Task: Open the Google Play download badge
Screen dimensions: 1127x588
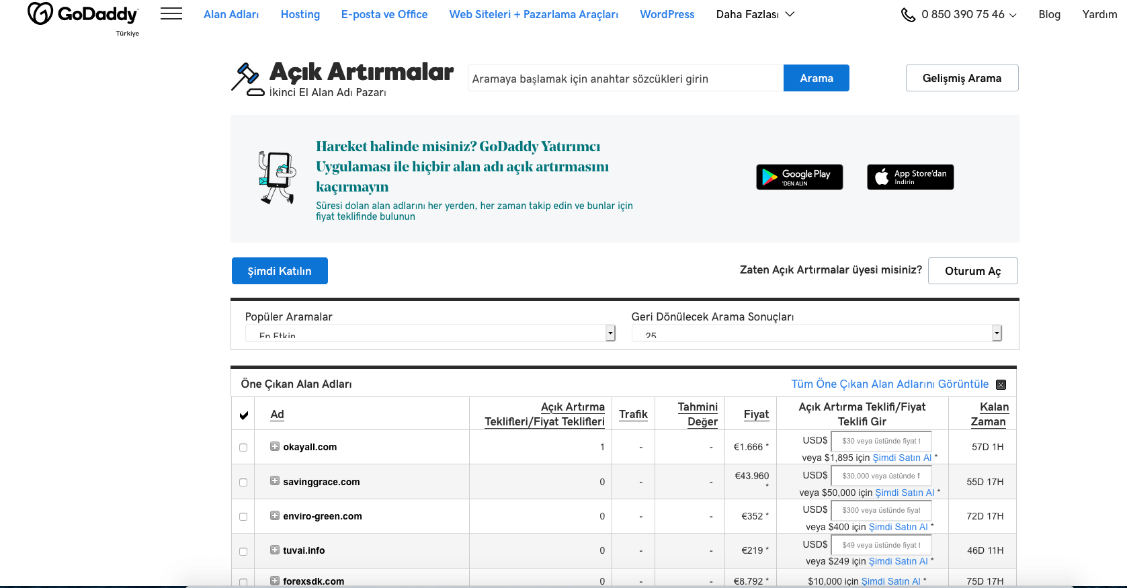Action: [800, 177]
